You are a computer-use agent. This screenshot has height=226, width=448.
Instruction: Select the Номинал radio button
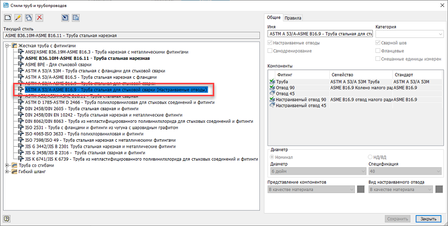tap(272, 157)
